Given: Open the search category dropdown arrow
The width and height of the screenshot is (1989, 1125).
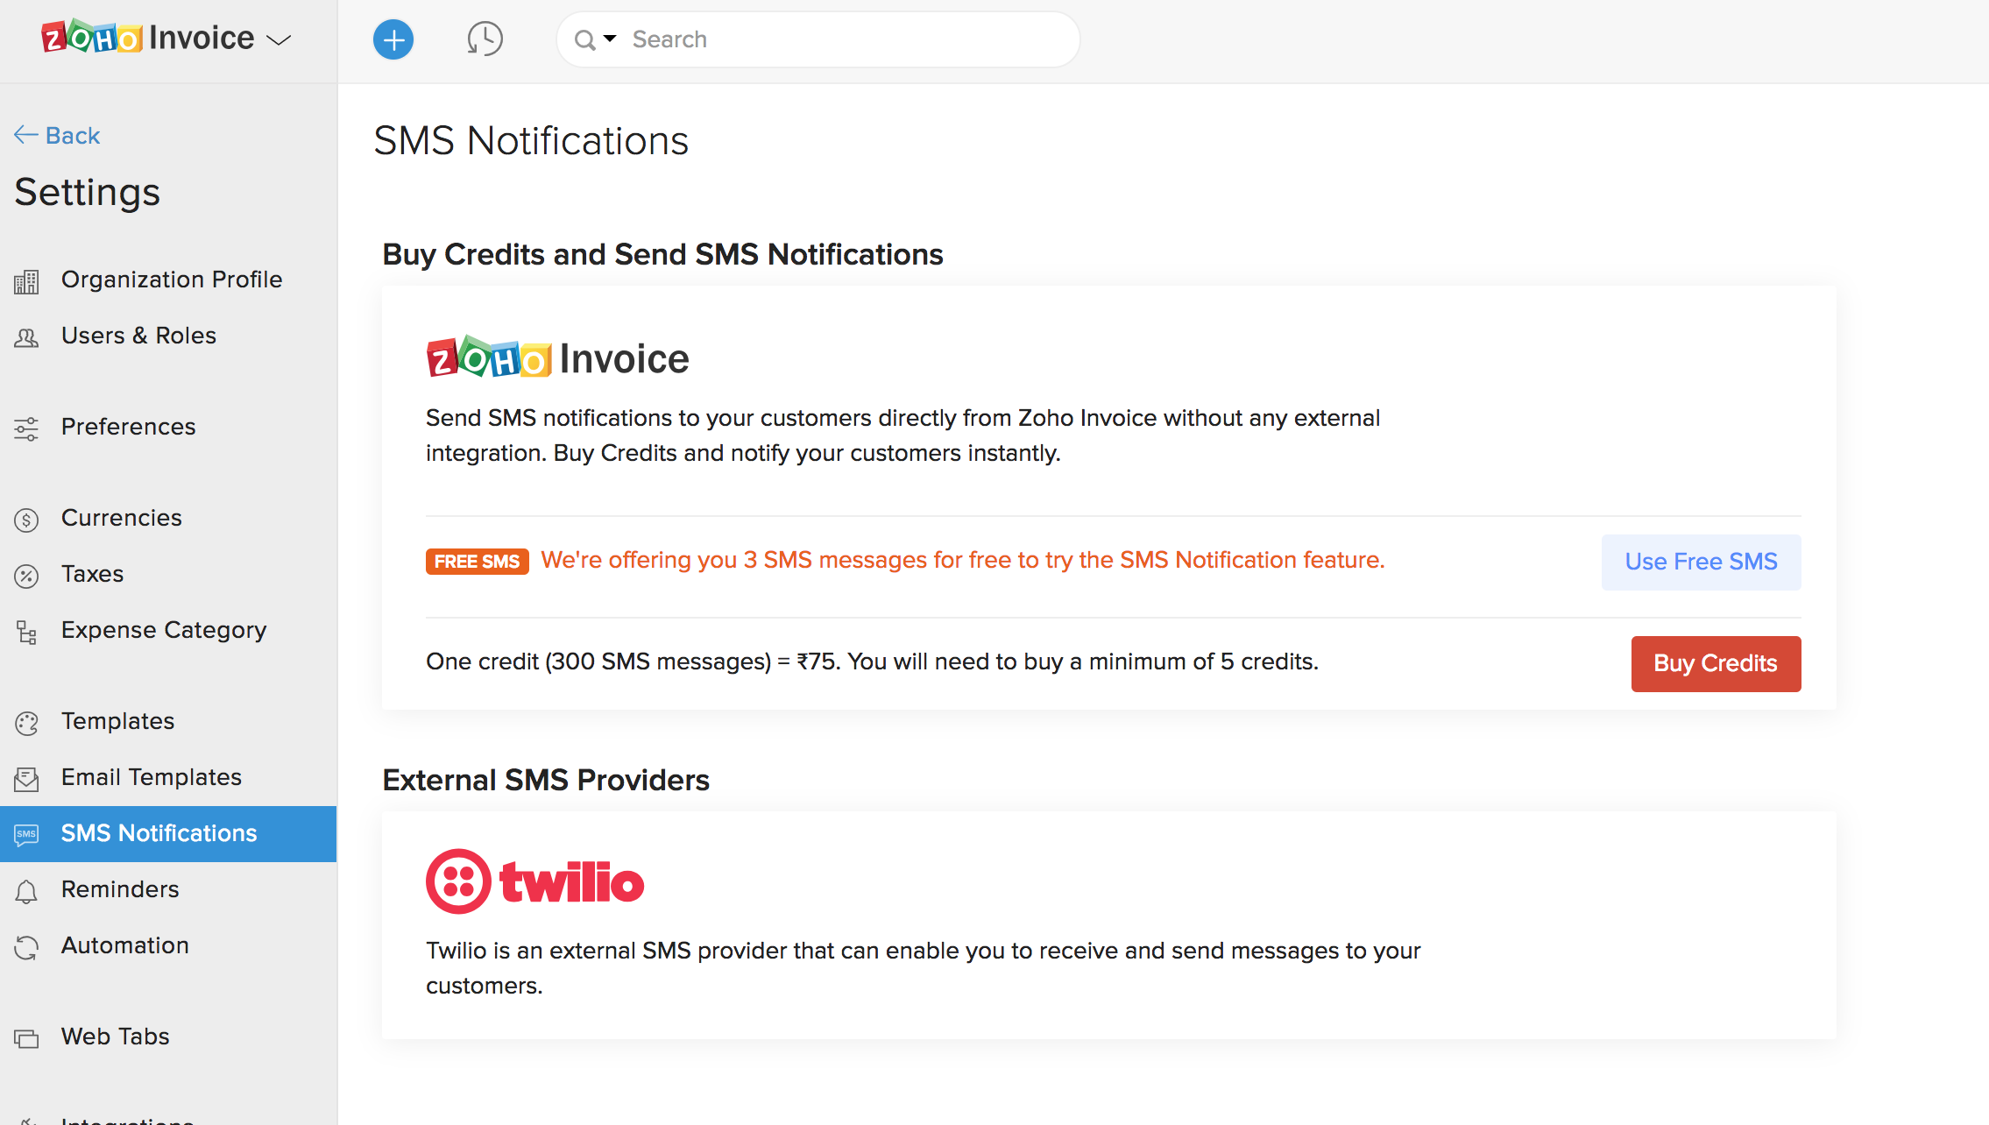Looking at the screenshot, I should pyautogui.click(x=612, y=39).
